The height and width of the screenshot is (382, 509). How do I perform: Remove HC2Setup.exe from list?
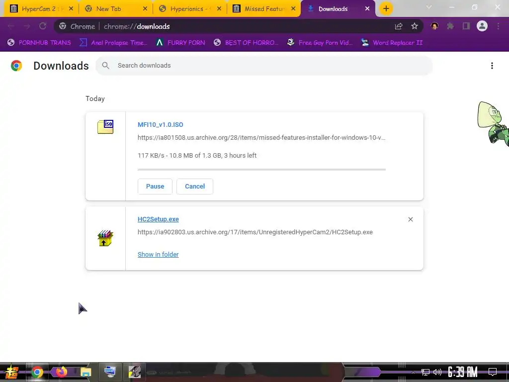(410, 219)
